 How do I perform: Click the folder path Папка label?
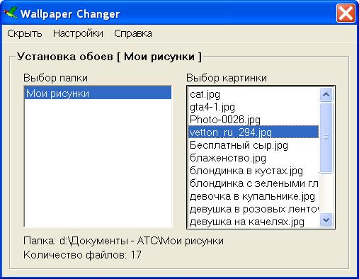123,241
